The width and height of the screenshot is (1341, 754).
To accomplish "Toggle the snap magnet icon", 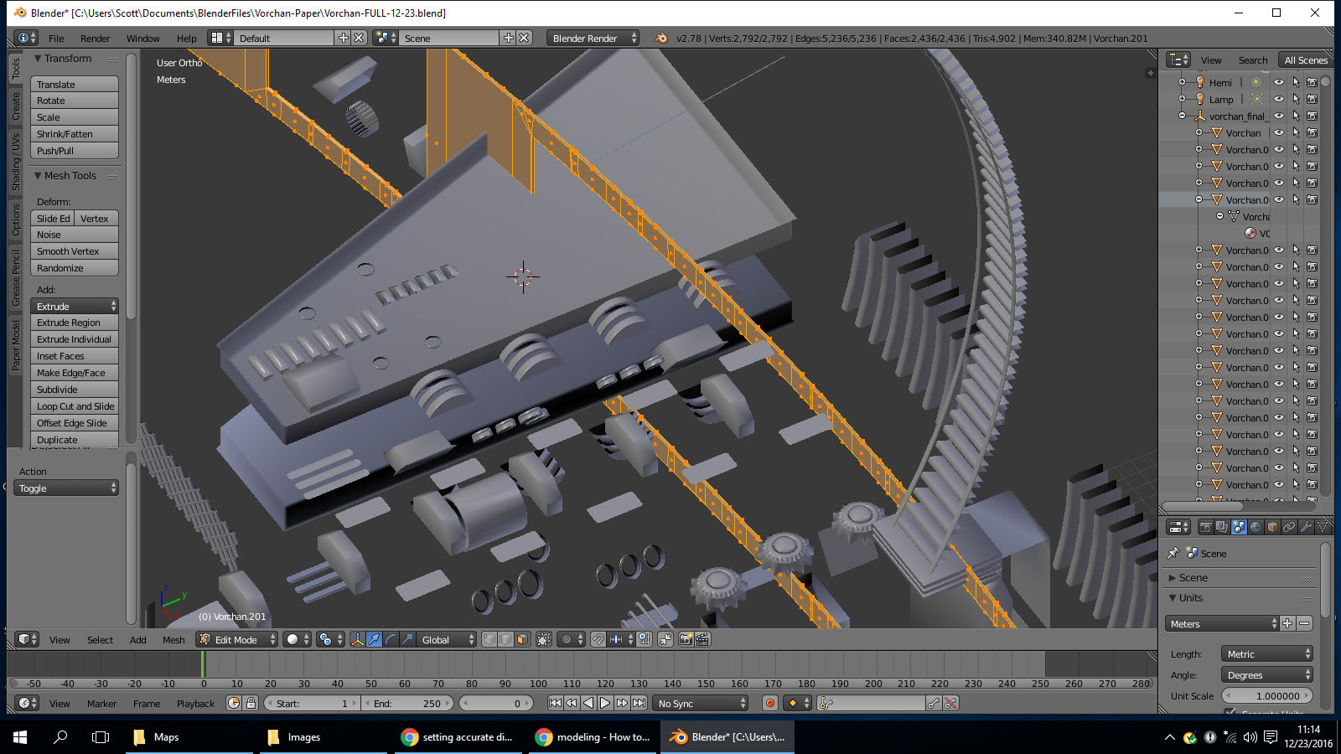I will tap(598, 639).
